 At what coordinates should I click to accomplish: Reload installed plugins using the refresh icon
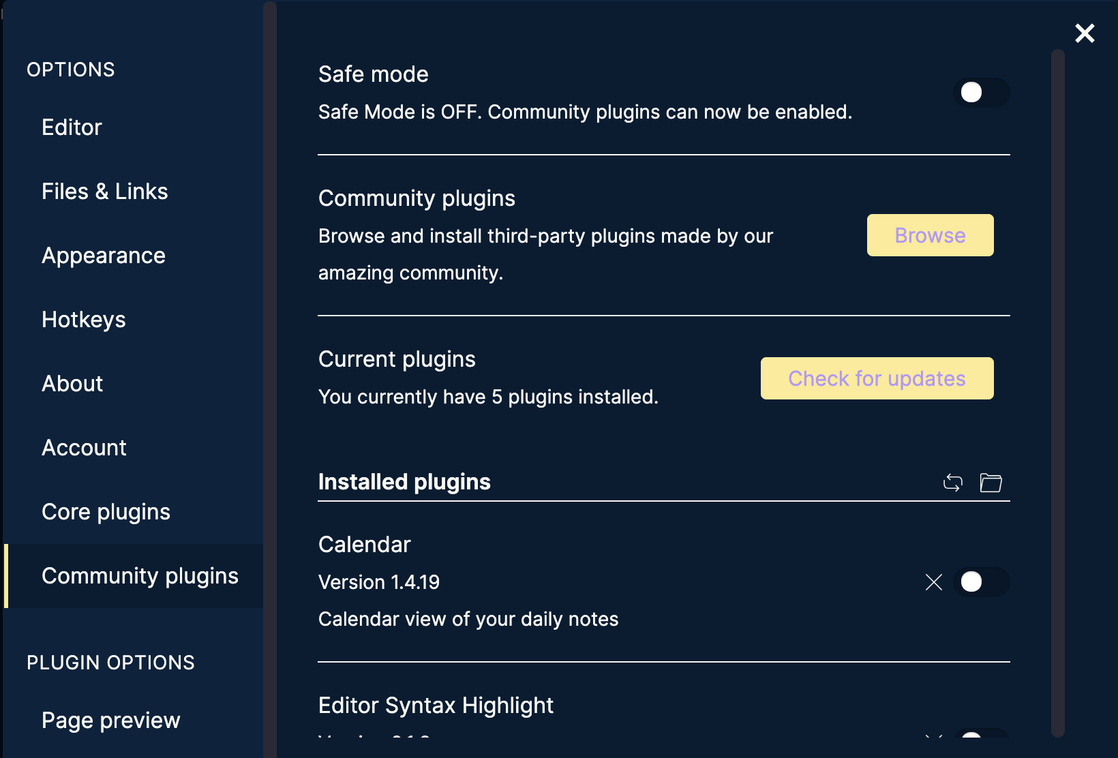(952, 482)
